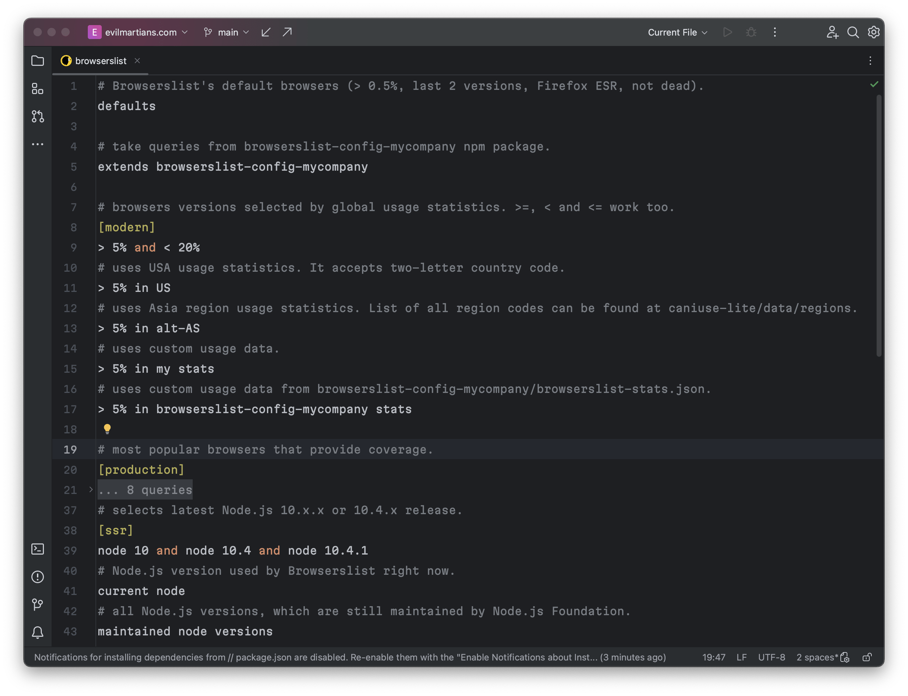The image size is (908, 696).
Task: Select the browserslist editor tab
Action: click(100, 61)
